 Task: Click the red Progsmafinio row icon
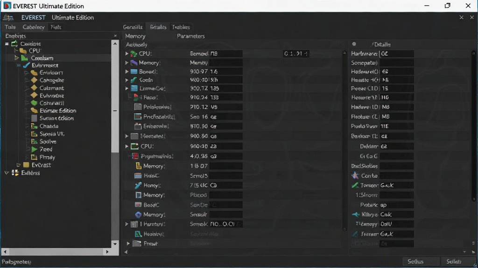[135, 156]
